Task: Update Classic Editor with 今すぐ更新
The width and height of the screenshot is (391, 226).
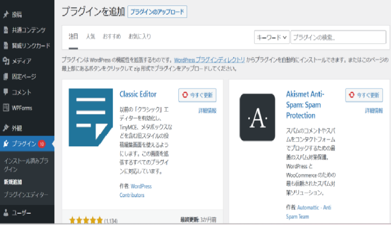Action: 197,95
